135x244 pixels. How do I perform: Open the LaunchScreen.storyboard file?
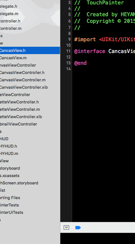[19, 183]
